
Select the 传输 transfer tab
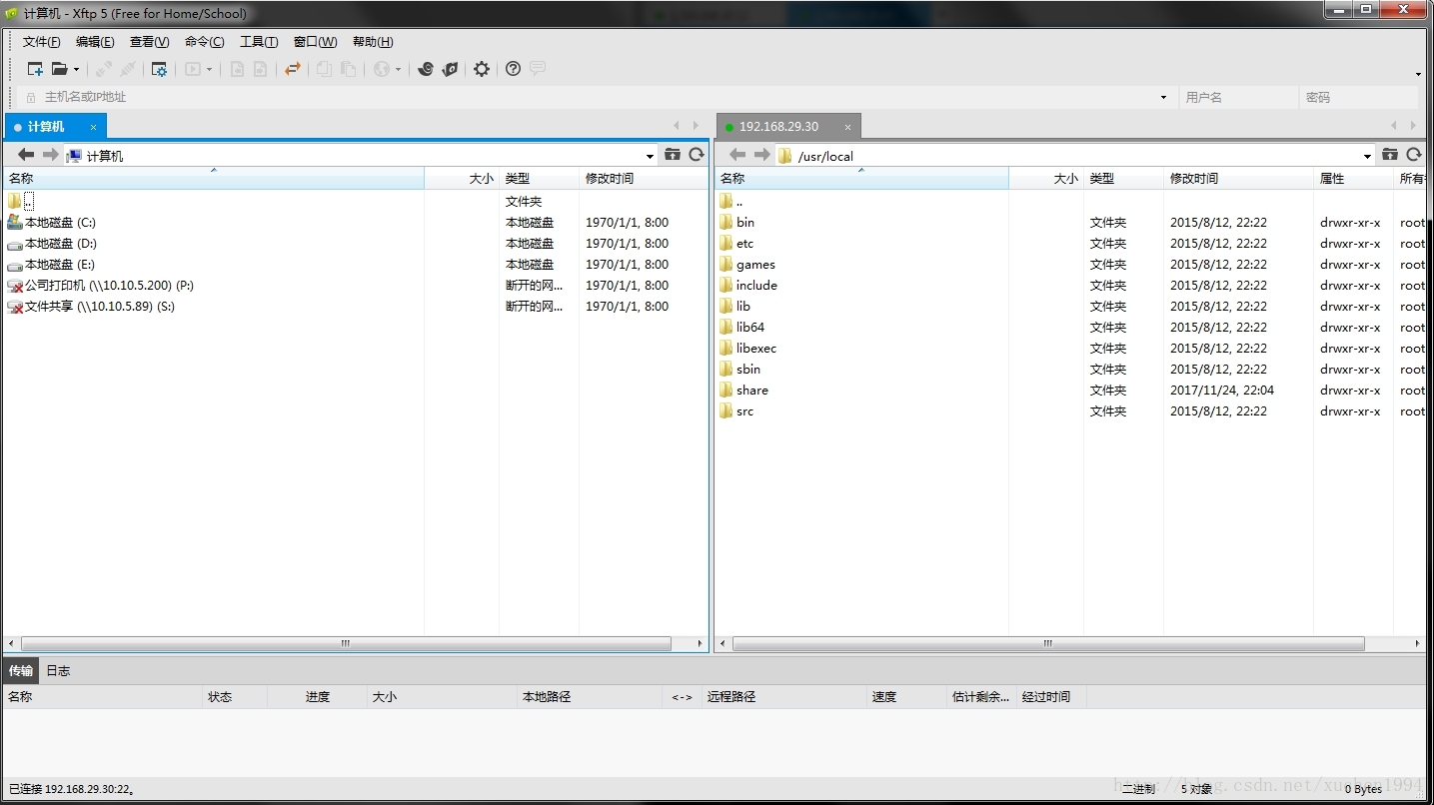coord(21,671)
